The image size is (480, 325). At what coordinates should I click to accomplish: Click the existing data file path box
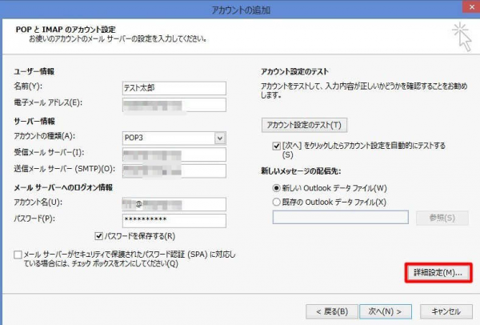pyautogui.click(x=341, y=218)
